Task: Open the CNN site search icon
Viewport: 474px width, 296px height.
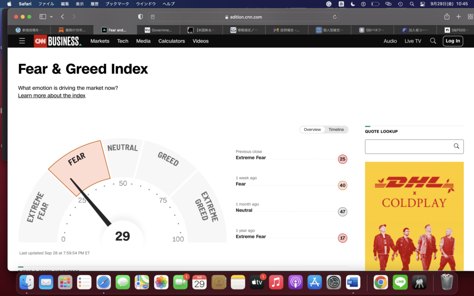Action: click(x=433, y=41)
